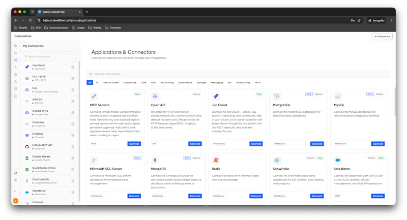407x220 pixels.
Task: Show the Databases category
Action: [130, 83]
